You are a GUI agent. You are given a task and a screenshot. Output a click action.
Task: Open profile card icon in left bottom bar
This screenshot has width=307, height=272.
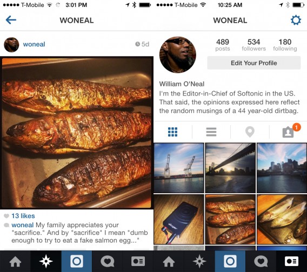click(138, 261)
